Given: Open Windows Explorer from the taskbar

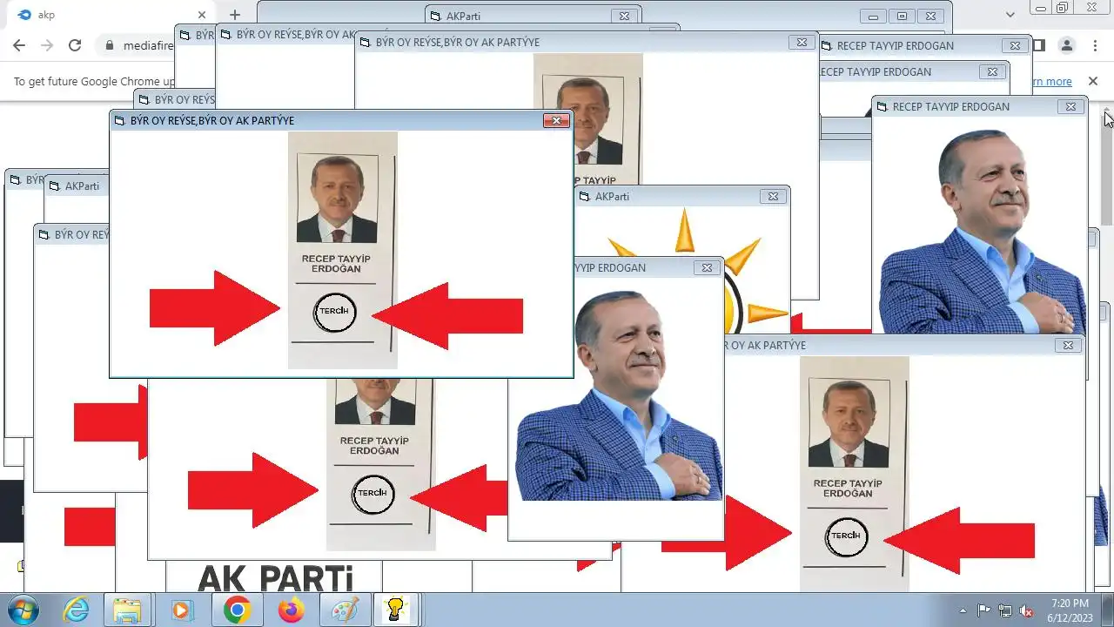Looking at the screenshot, I should pyautogui.click(x=128, y=610).
